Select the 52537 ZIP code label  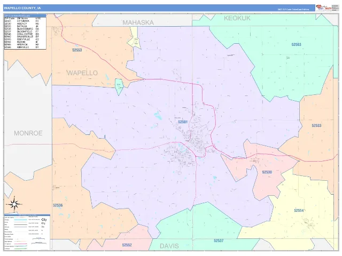219,241
